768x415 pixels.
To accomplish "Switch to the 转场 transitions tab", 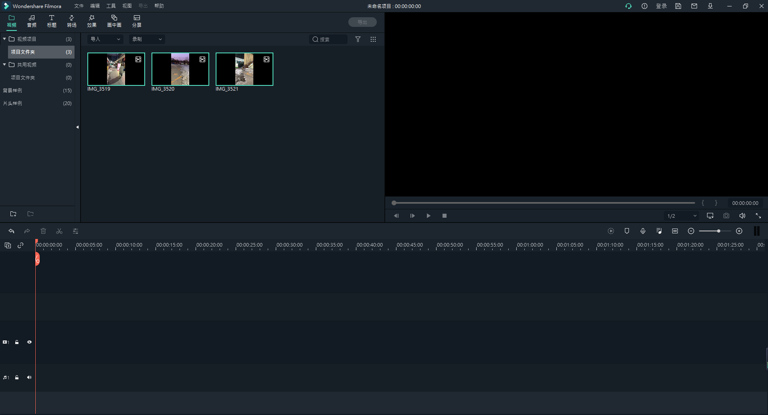I will click(72, 21).
